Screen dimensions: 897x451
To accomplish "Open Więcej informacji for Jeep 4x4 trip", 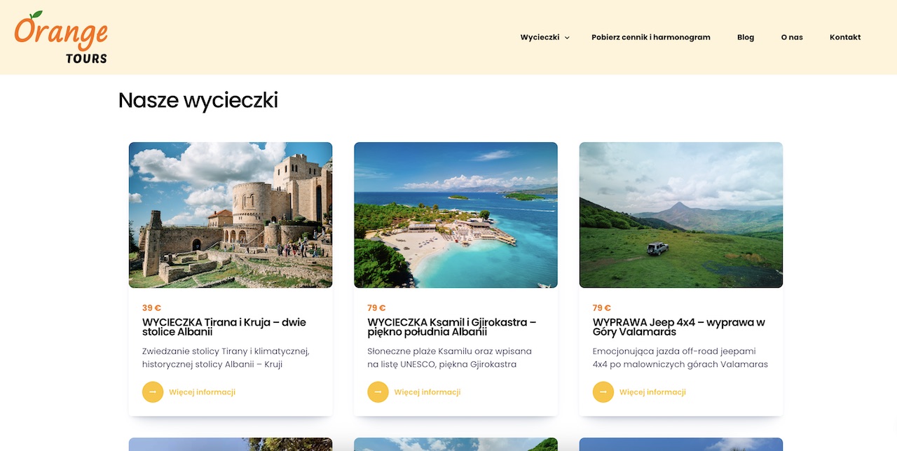I will [652, 392].
